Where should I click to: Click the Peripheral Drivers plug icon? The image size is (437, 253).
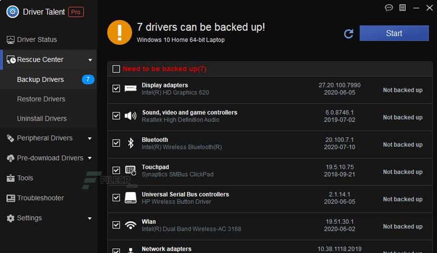pyautogui.click(x=10, y=138)
